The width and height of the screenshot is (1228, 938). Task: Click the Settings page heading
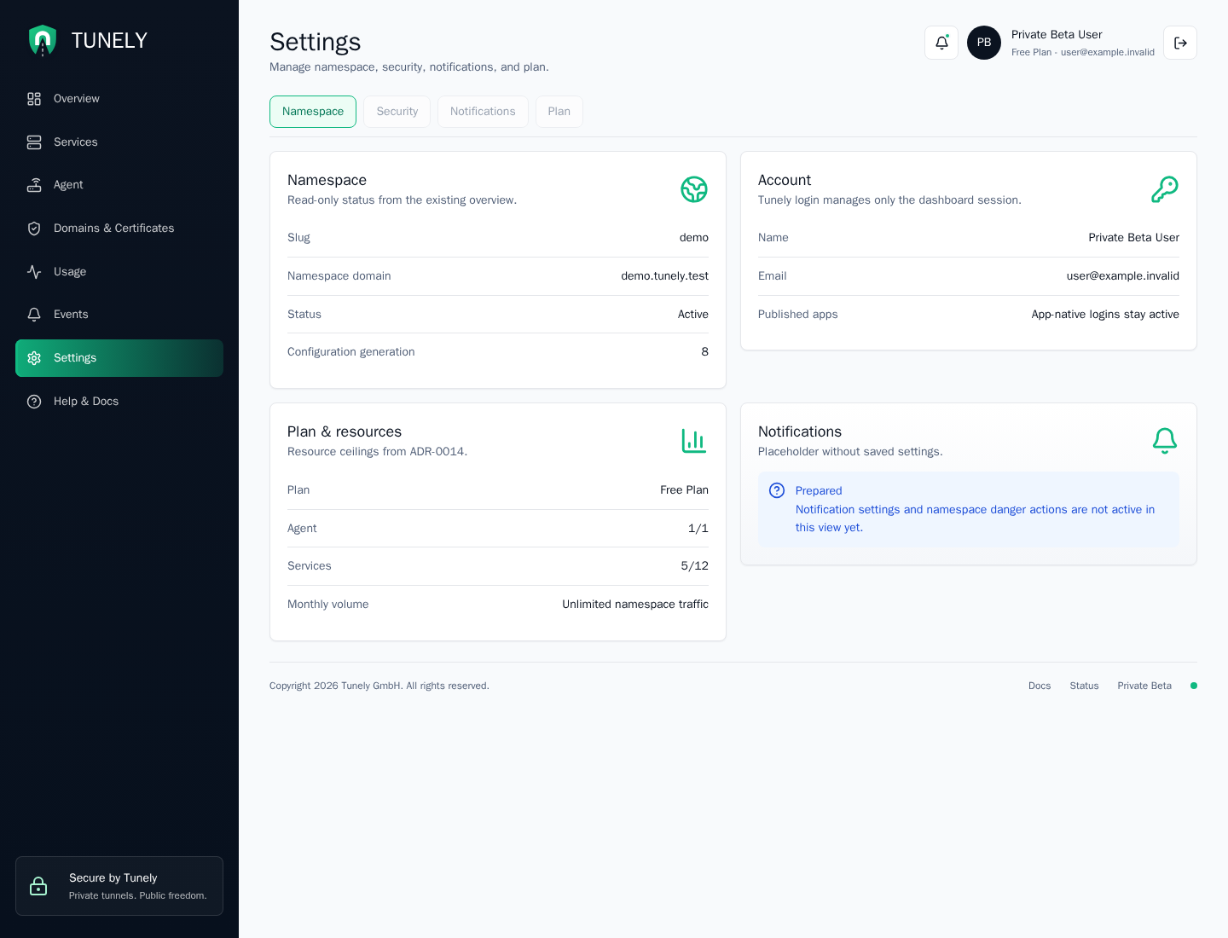[x=315, y=42]
